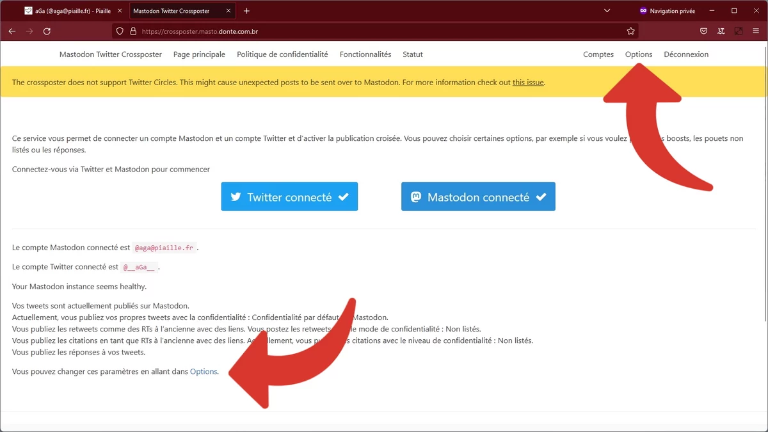Click the browser forward arrow

tap(29, 31)
